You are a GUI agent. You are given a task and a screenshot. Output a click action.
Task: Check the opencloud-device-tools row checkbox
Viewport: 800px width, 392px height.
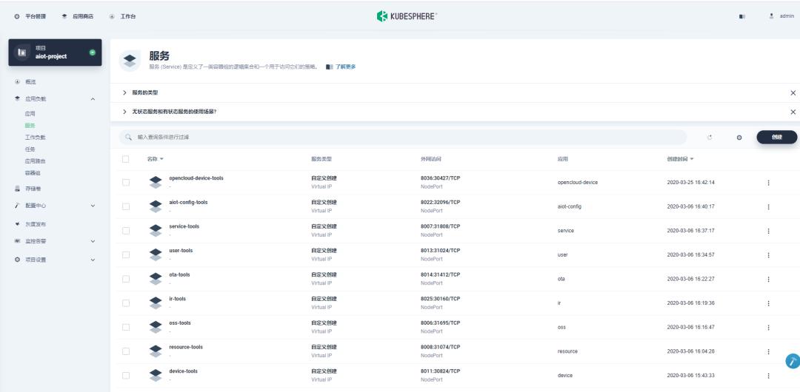tap(125, 183)
